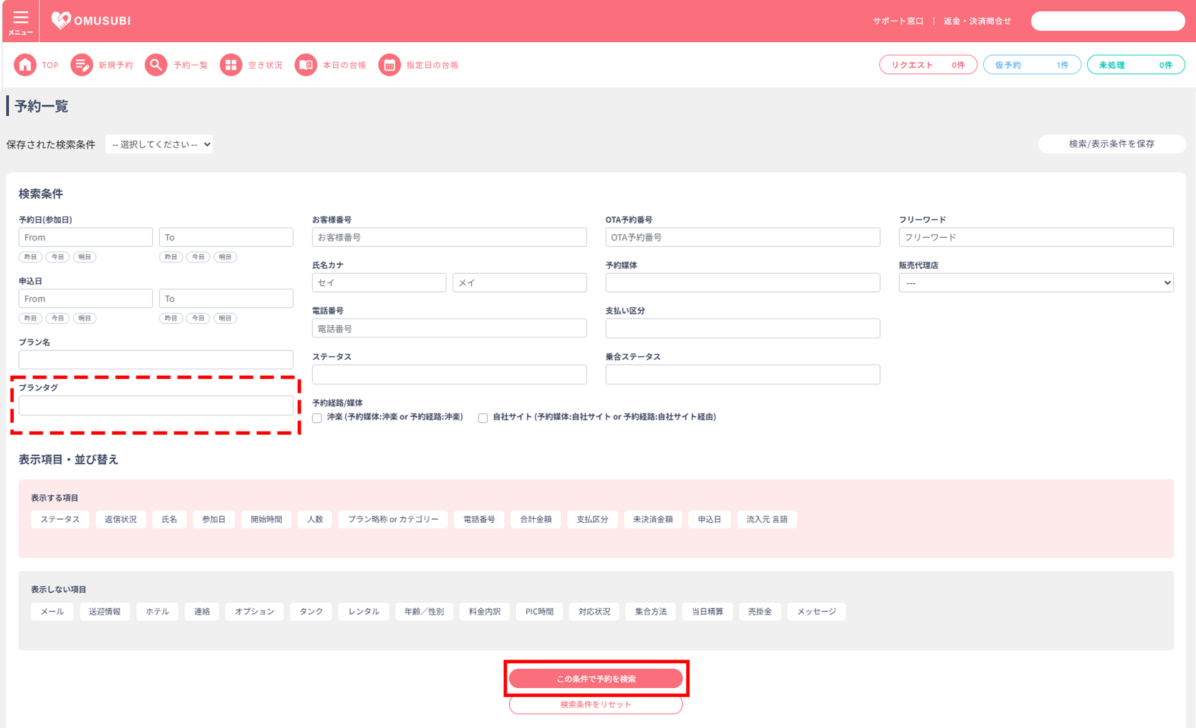Viewport: 1196px width, 728px height.
Task: Click the 本日の台帳 book icon
Action: 305,65
